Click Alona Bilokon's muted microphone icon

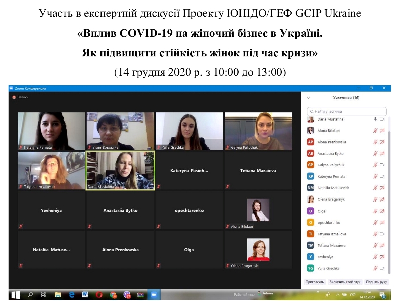click(x=375, y=131)
